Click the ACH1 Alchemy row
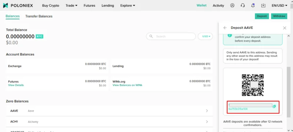 click(x=109, y=122)
